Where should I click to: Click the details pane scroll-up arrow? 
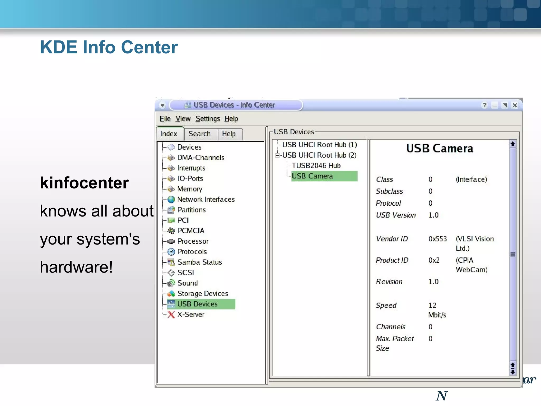[x=513, y=144]
